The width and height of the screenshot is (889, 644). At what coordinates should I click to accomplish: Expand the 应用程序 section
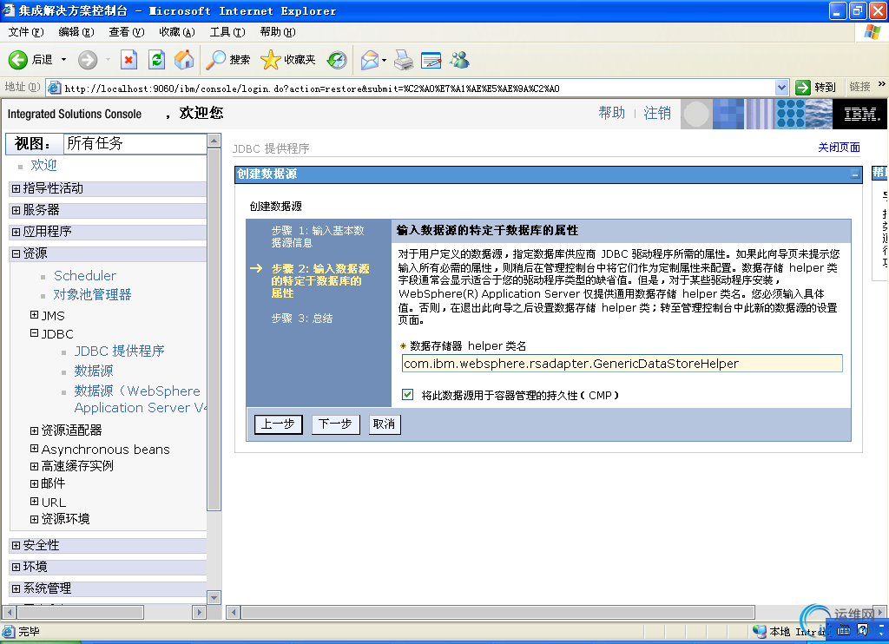[x=16, y=232]
